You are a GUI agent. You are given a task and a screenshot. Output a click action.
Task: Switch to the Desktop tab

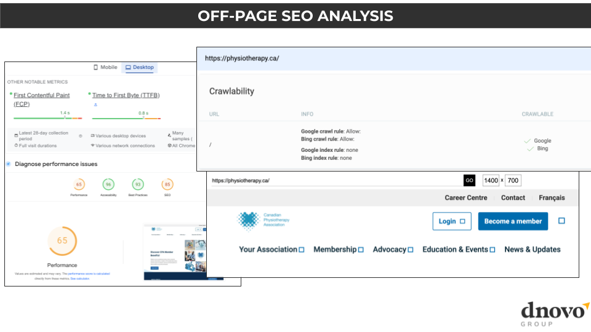pyautogui.click(x=140, y=68)
